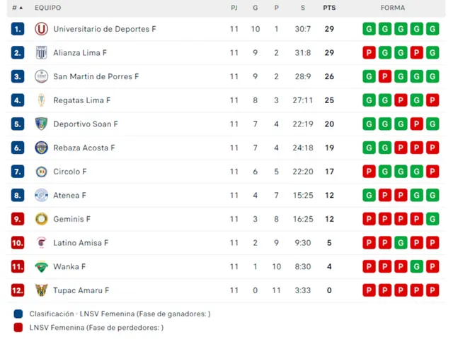
Task: Click the Alianza Lima F team logo
Action: (41, 53)
